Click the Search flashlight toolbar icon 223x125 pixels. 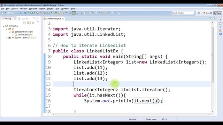coord(63,13)
